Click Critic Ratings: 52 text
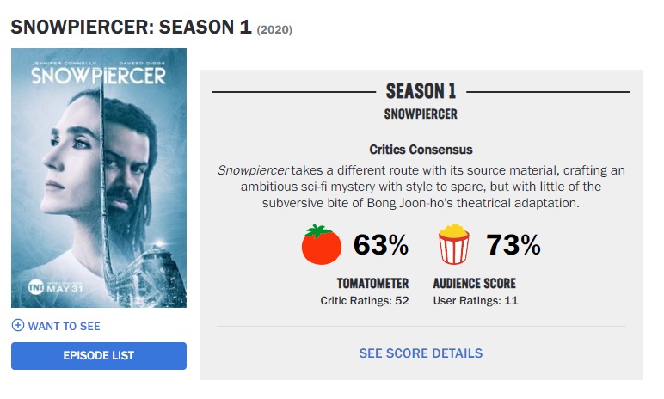Image resolution: width=664 pixels, height=399 pixels. coord(365,301)
